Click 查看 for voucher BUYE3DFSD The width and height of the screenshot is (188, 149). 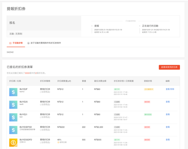pos(168,127)
